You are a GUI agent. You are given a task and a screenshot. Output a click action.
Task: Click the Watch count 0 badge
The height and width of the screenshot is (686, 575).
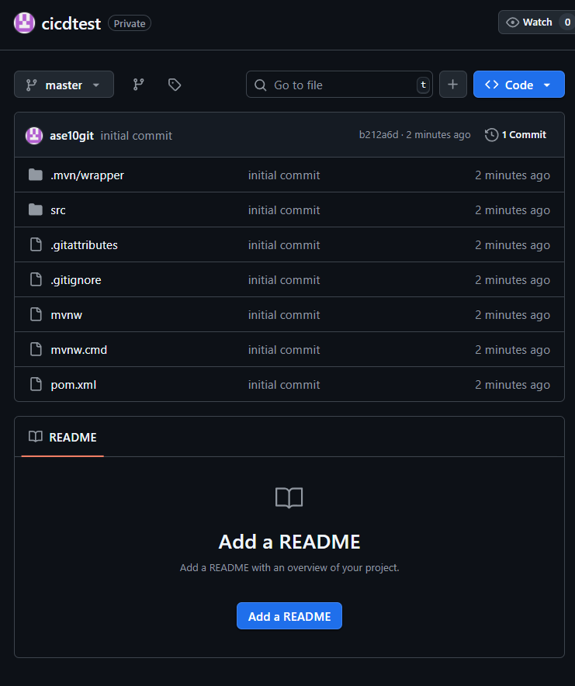567,23
